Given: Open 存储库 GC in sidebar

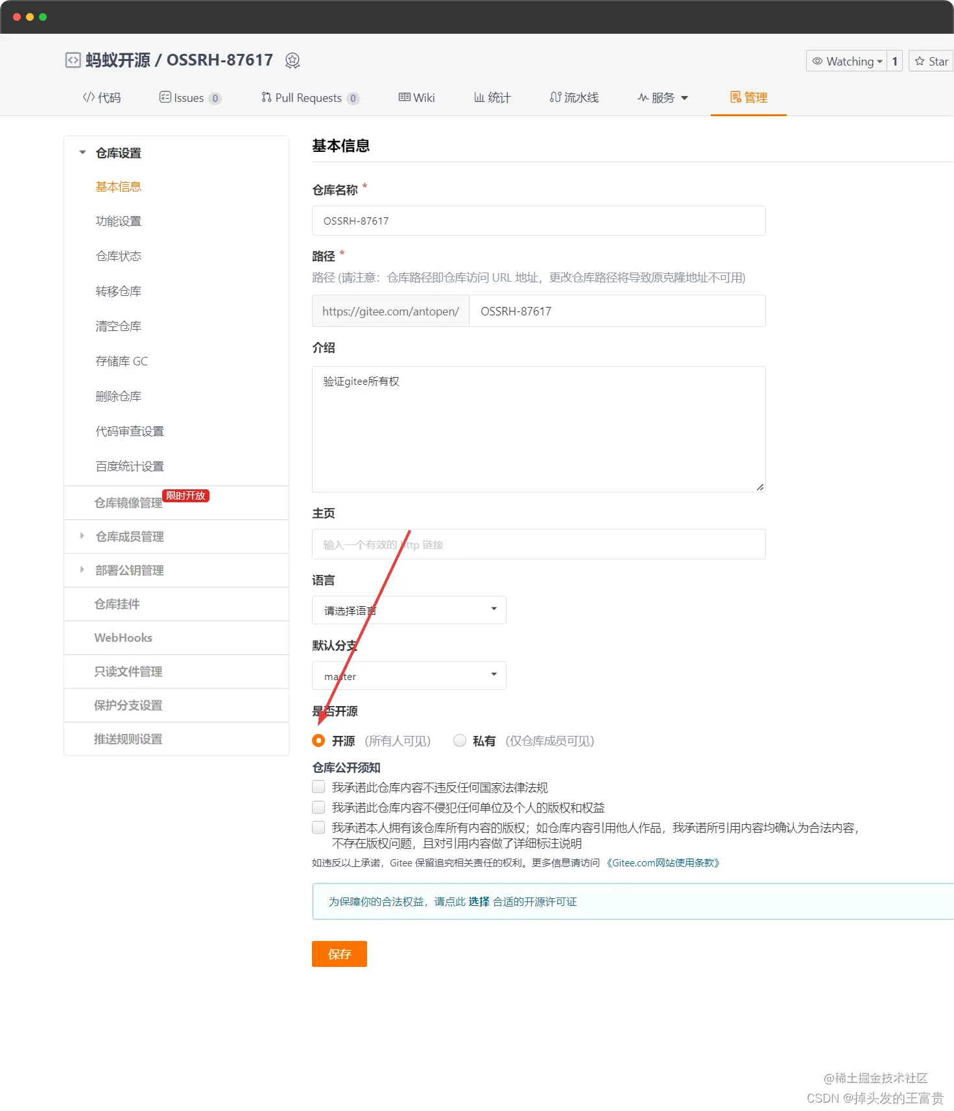Looking at the screenshot, I should [121, 361].
